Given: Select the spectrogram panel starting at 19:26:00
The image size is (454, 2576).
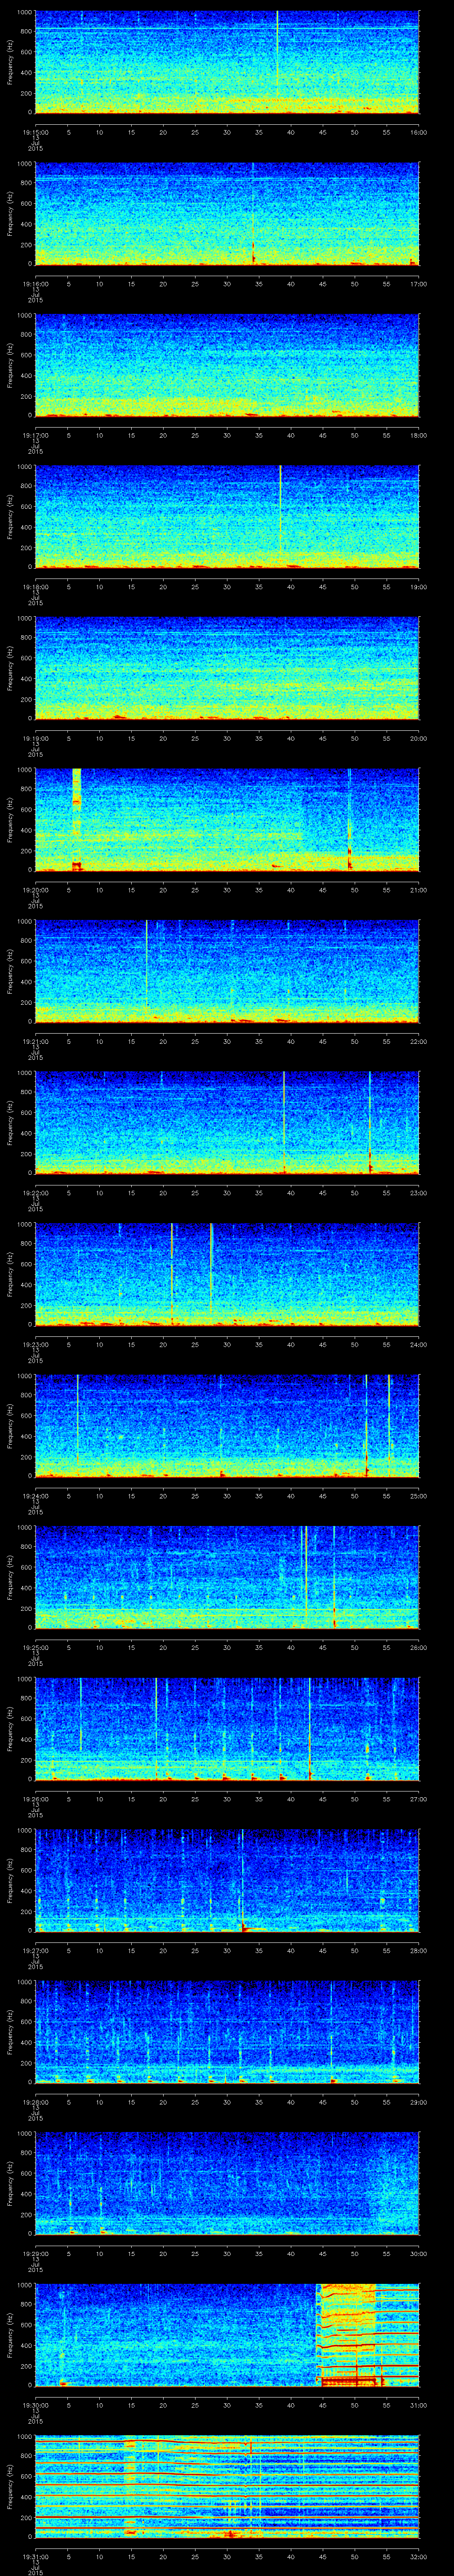Looking at the screenshot, I should 227,1729.
